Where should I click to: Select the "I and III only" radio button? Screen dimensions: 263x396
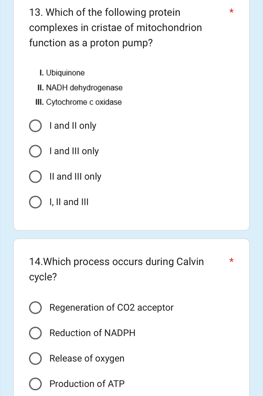coord(35,151)
